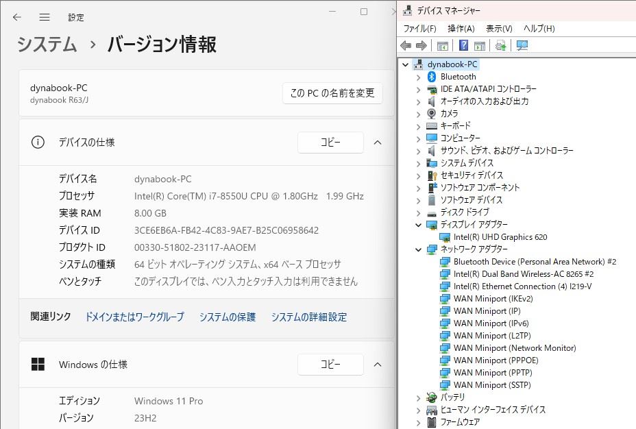Click Windows 11 Pro edition value
The width and height of the screenshot is (636, 429).
pyautogui.click(x=169, y=401)
